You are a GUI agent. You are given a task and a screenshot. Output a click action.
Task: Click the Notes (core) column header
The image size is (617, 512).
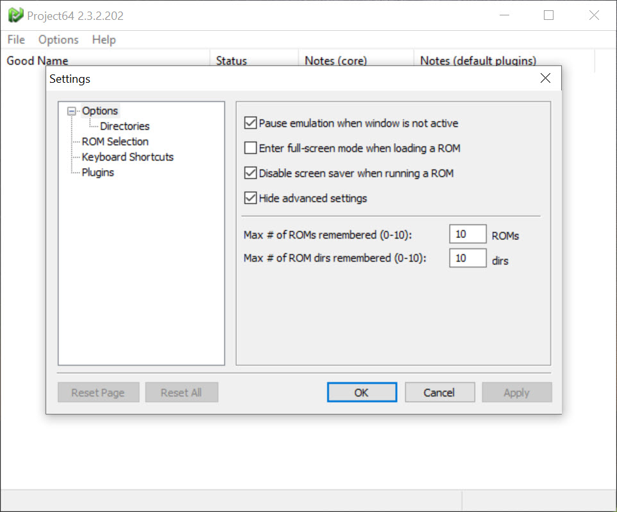(x=356, y=58)
